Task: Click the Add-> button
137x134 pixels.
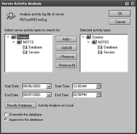Action: click(66, 39)
